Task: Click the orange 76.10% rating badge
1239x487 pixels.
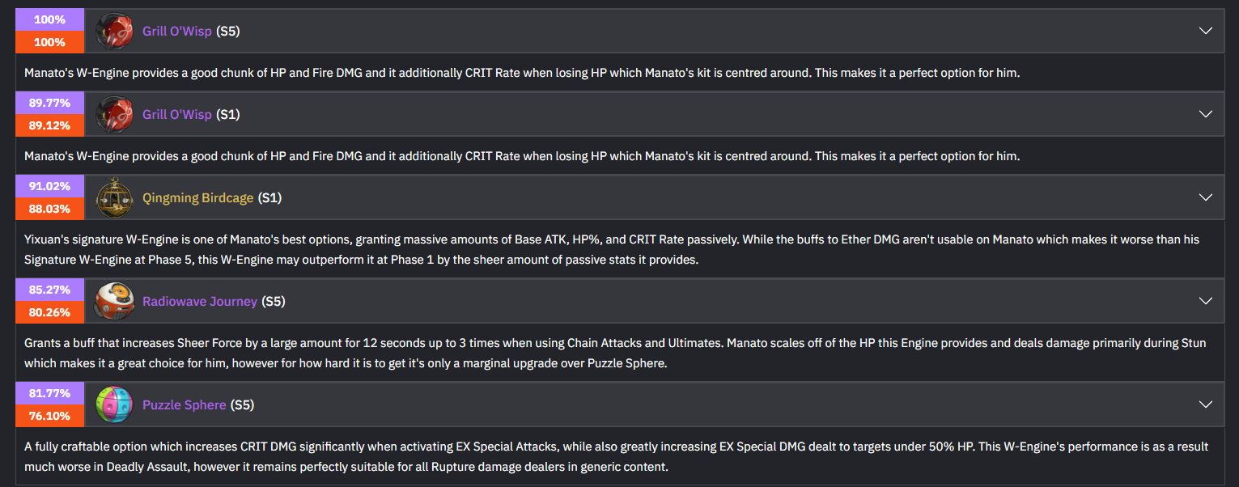Action: click(50, 416)
